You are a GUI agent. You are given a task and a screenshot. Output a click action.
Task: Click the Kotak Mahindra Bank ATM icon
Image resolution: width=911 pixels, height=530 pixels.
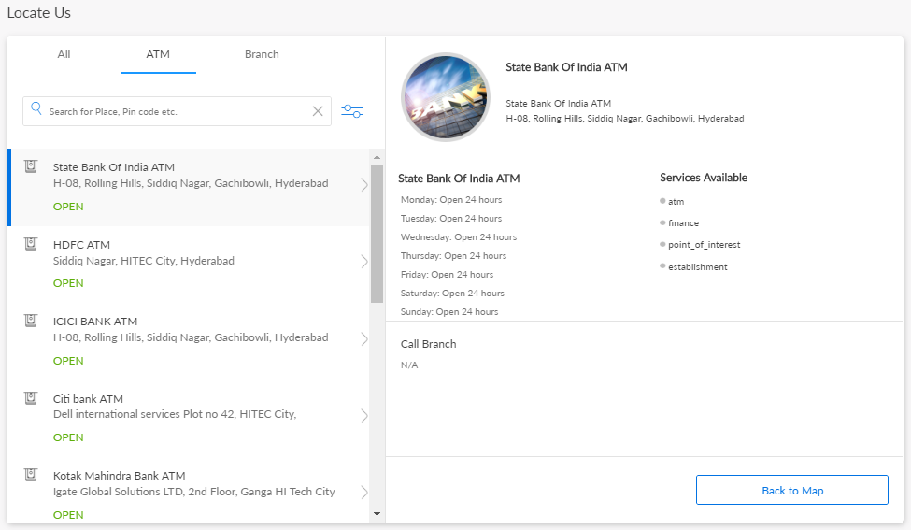pyautogui.click(x=31, y=475)
